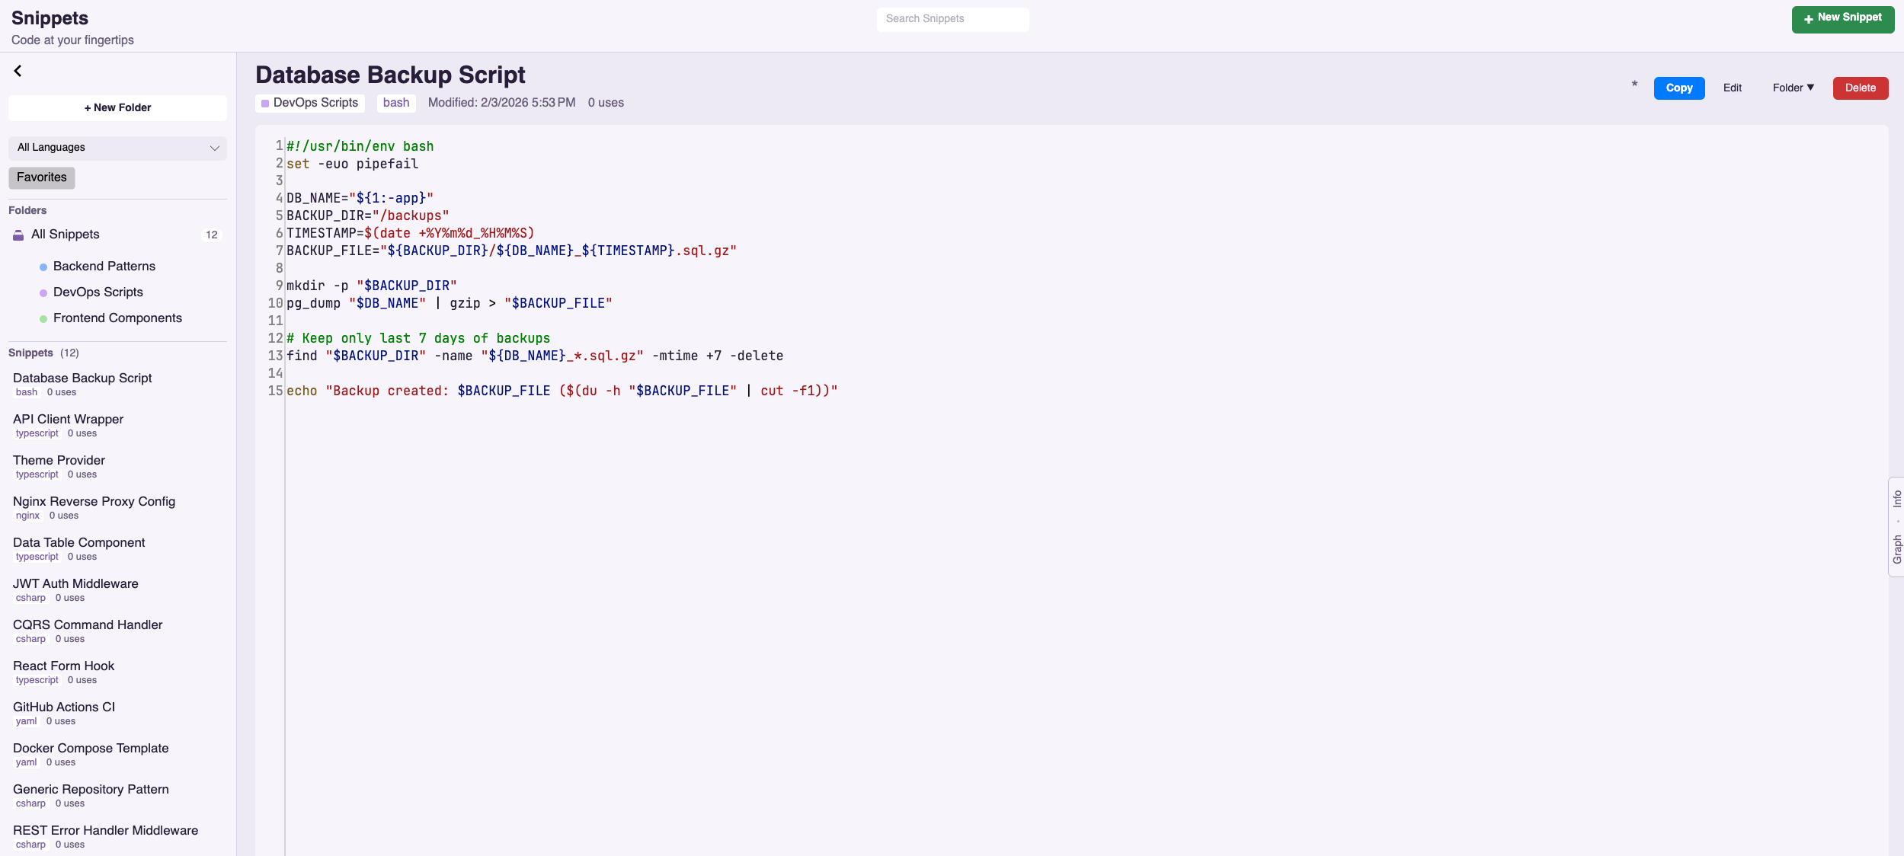Open the Folder dropdown next to Edit

(1792, 88)
